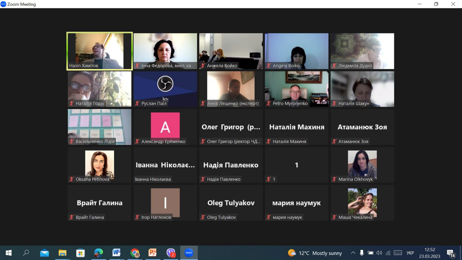462x260 pixels.
Task: Select the Oleg Tulyakov participant tile
Action: [231, 203]
